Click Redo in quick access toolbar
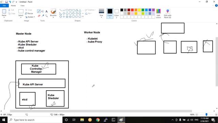Image resolution: width=218 pixels, height=123 pixels. (13, 2)
